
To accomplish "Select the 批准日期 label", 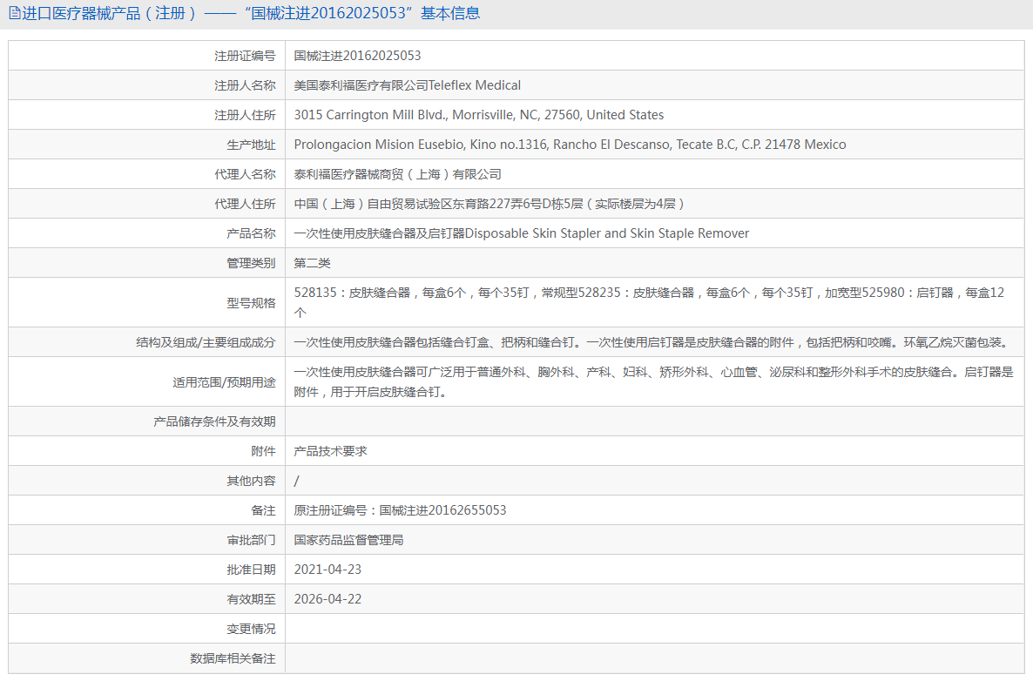I will [251, 570].
